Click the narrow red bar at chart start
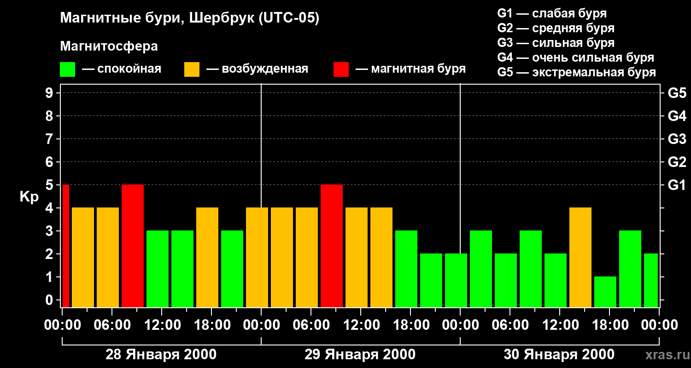The height and width of the screenshot is (368, 691). [66, 246]
